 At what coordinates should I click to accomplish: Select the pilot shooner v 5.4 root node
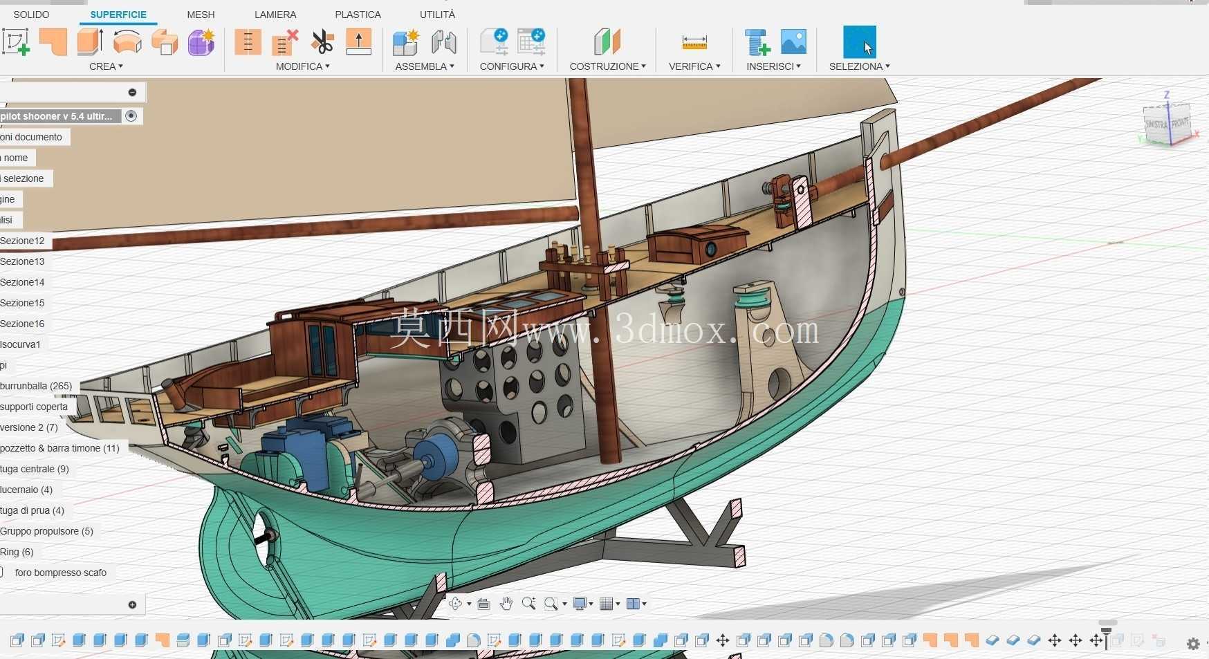(57, 116)
